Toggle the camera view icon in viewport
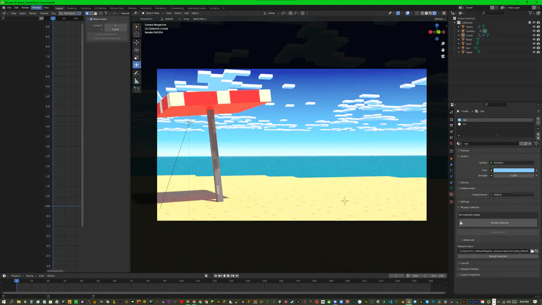 pyautogui.click(x=443, y=56)
